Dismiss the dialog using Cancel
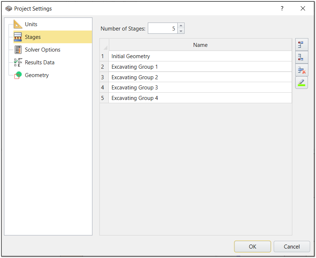The height and width of the screenshot is (258, 316). pyautogui.click(x=292, y=246)
